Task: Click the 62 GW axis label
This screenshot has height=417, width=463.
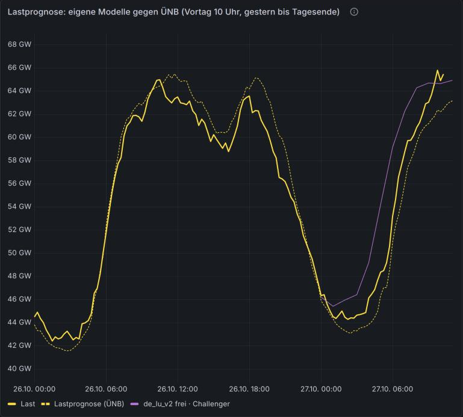Action: tap(19, 114)
